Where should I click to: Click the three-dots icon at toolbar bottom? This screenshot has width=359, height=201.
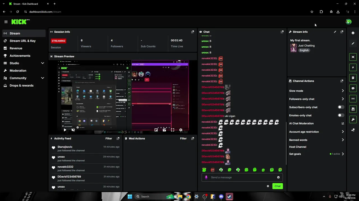pyautogui.click(x=353, y=130)
